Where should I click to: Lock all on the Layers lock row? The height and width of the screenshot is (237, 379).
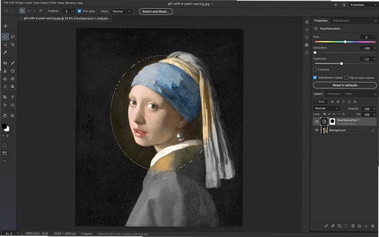343,114
